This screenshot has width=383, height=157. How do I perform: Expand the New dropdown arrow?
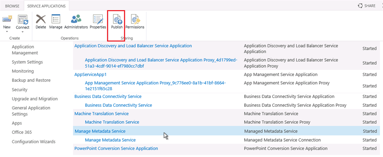(x=7, y=31)
